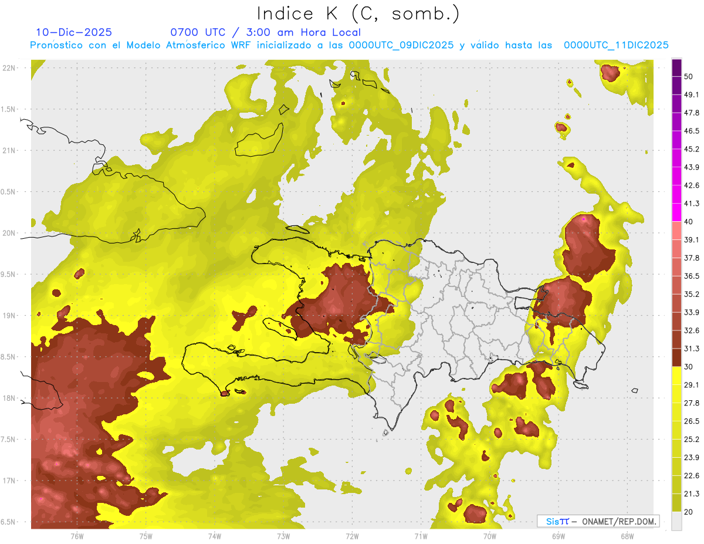Click the legend value "40"
Image resolution: width=704 pixels, height=544 pixels.
pyautogui.click(x=688, y=222)
